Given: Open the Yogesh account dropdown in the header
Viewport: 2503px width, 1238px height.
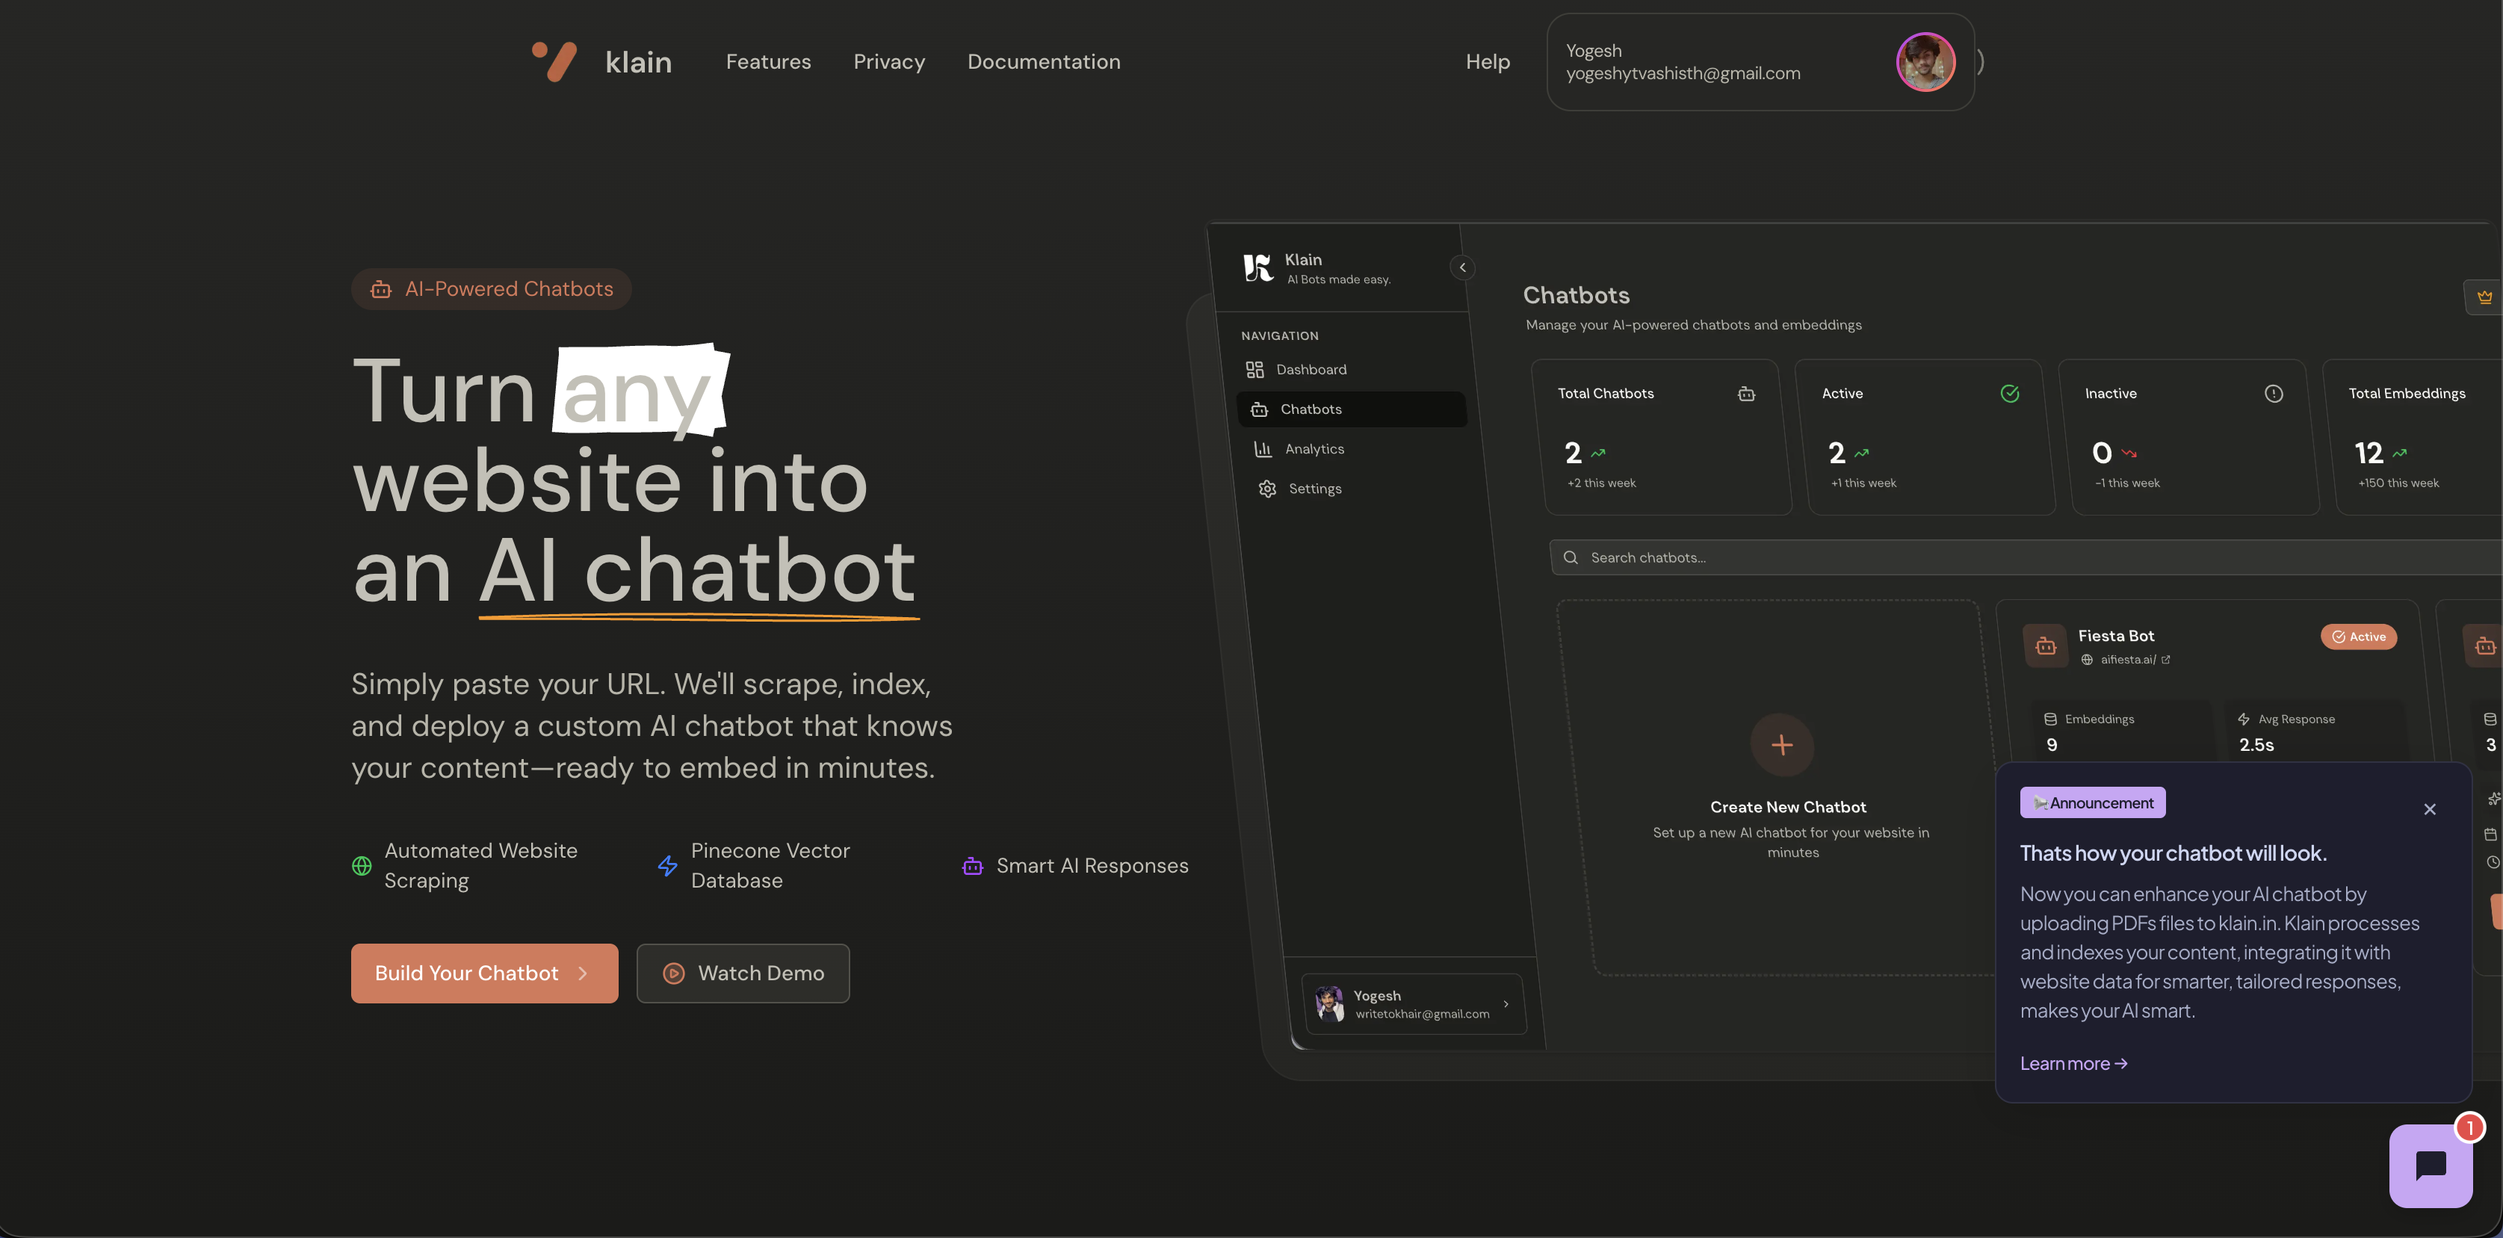Looking at the screenshot, I should [x=1760, y=62].
